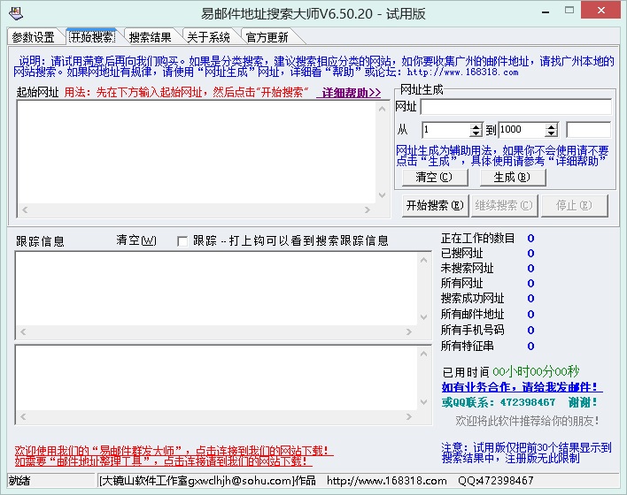Screen dimensions: 627x495
Task: Click 清空(W) beside 跟踪信息 label
Action: click(135, 240)
